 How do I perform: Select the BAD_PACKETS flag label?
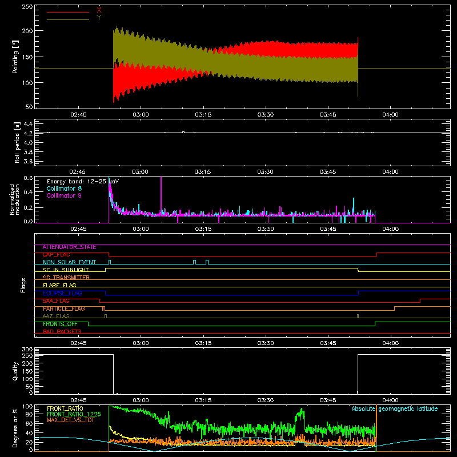point(62,331)
